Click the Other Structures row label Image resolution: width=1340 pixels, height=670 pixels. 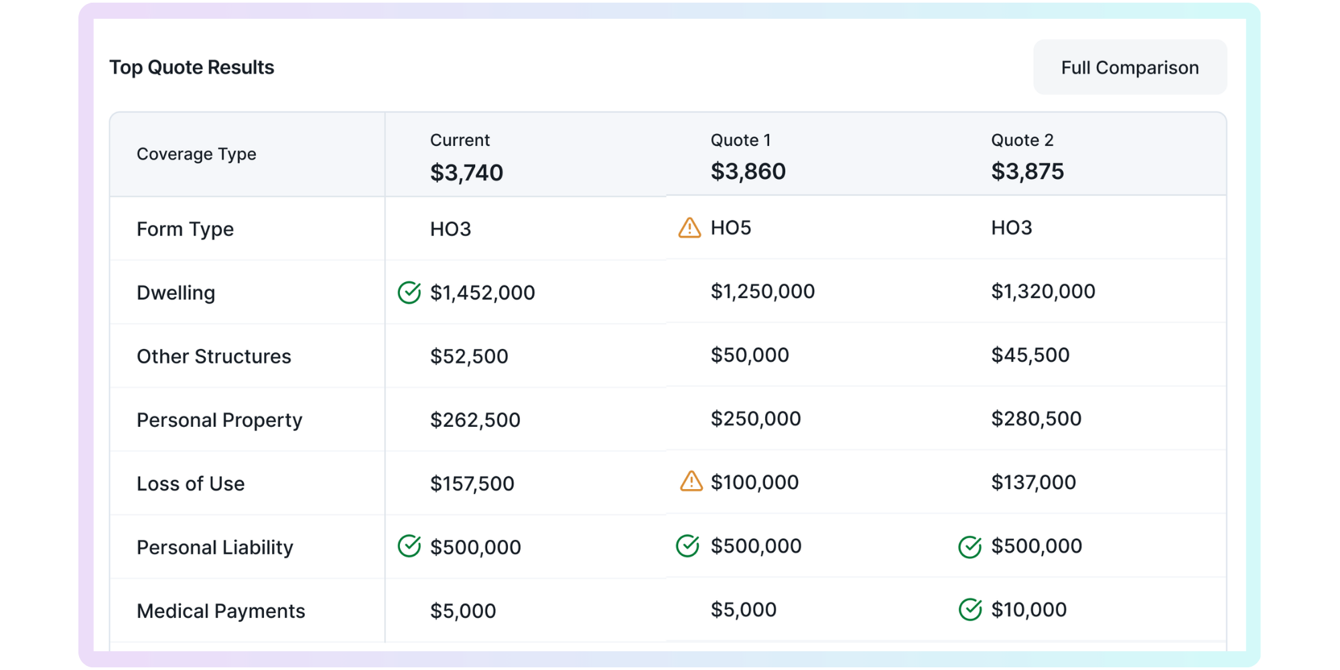click(x=214, y=356)
